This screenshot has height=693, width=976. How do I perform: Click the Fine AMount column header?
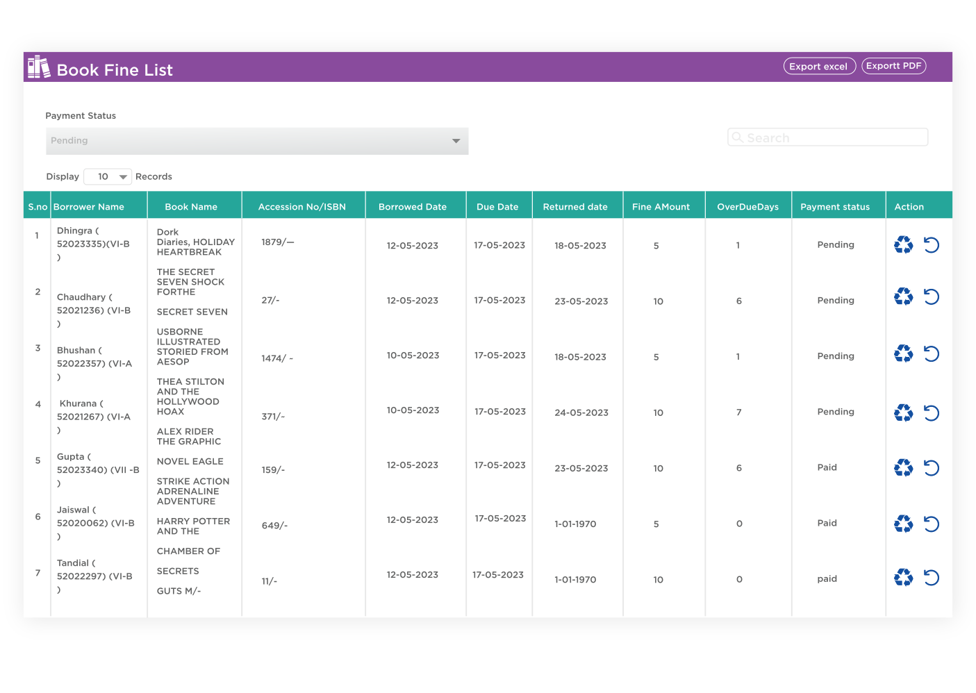661,207
